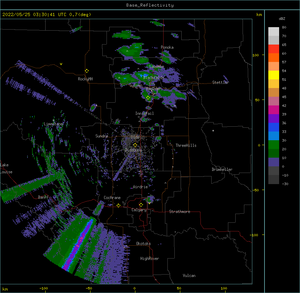Click the 0 dBZ purple legend swatch
The width and height of the screenshot is (300, 293).
tap(274, 162)
